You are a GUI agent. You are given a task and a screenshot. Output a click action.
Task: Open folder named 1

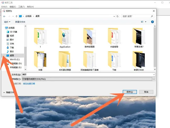pos(40,38)
